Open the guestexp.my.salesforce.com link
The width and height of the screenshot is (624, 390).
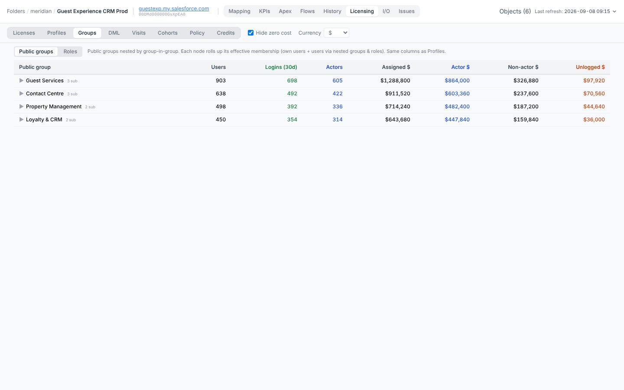coord(174,9)
